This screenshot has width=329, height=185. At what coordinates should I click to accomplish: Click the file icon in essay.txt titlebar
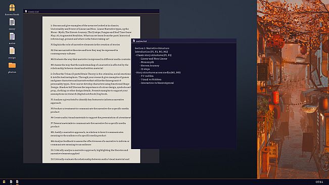point(26,11)
